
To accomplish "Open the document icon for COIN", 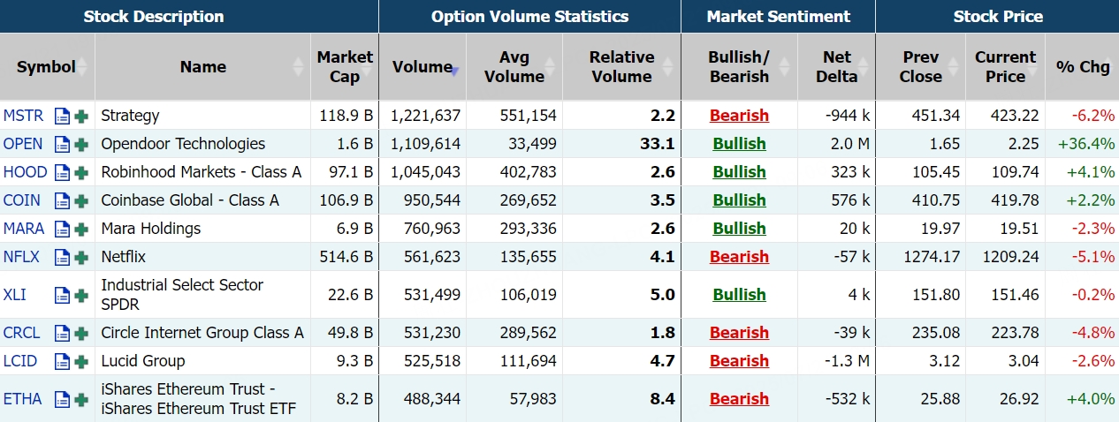I will (x=62, y=201).
